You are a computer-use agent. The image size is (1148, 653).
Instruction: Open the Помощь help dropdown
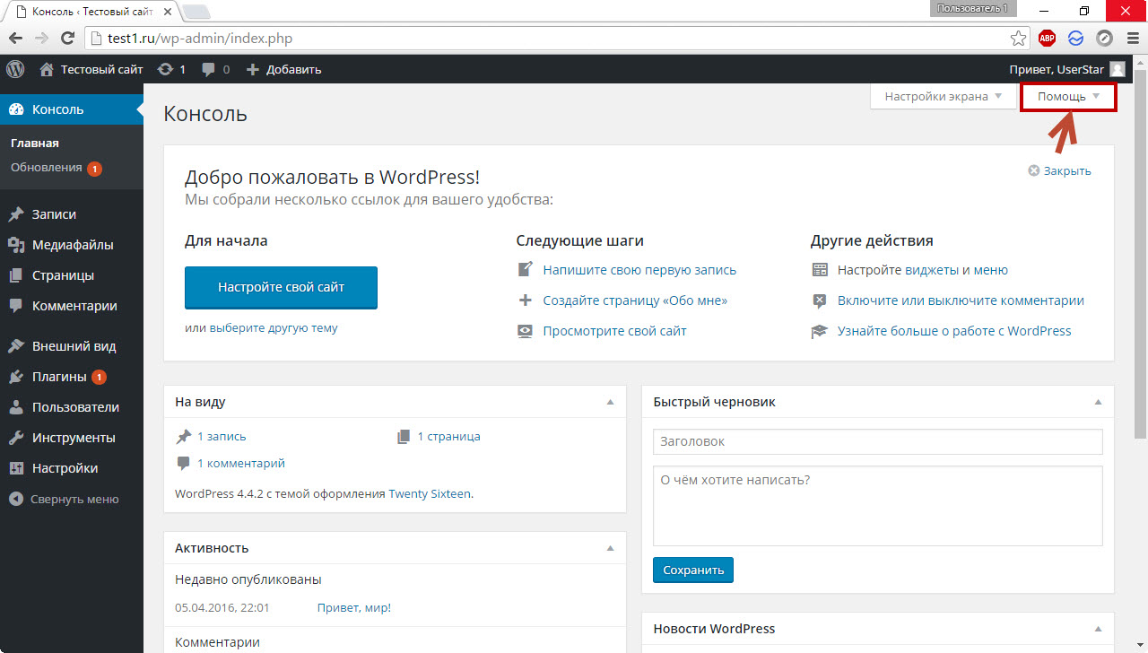pyautogui.click(x=1068, y=97)
